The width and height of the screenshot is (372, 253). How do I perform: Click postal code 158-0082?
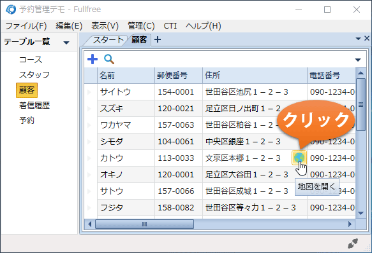(x=176, y=208)
